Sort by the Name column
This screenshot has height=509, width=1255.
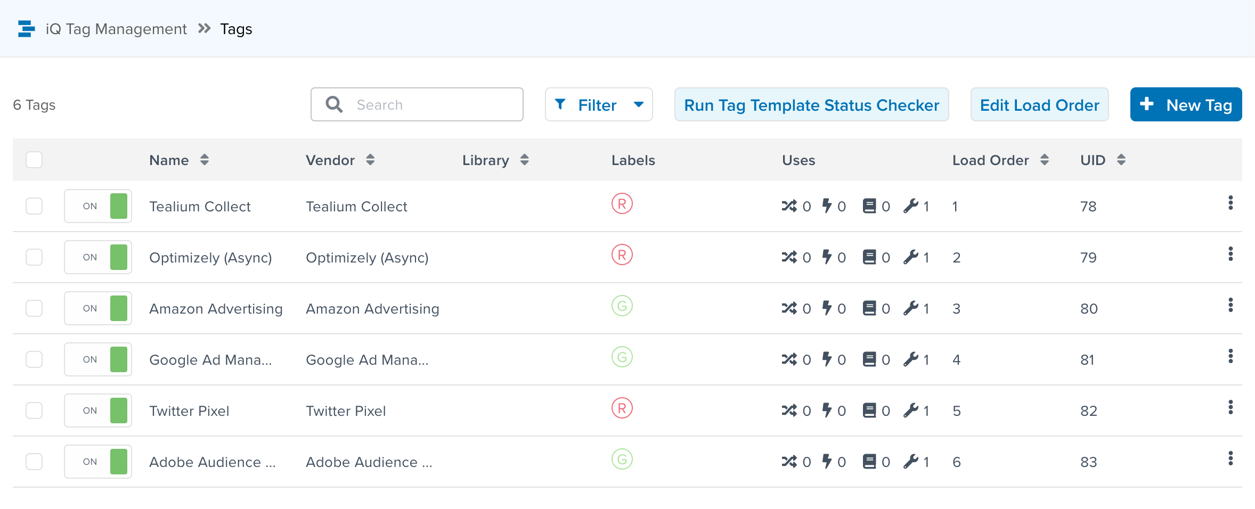click(205, 160)
